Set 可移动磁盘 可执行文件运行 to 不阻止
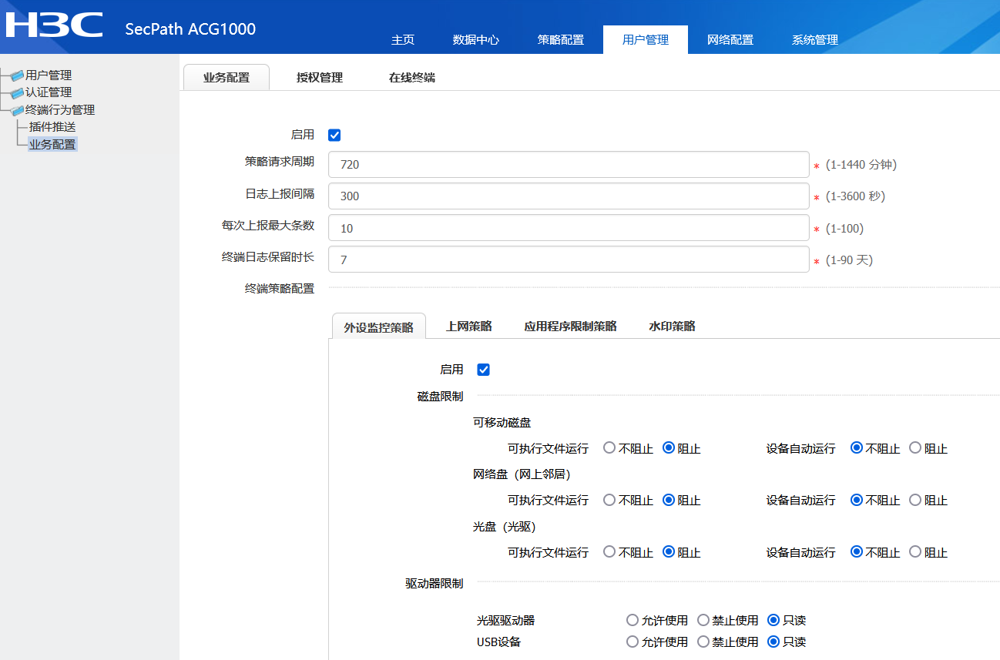Image resolution: width=1000 pixels, height=660 pixels. [609, 447]
